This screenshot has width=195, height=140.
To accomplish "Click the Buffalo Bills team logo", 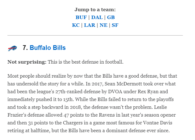I will tap(12, 48).
